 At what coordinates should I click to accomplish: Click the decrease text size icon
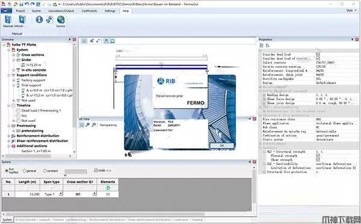[98, 41]
